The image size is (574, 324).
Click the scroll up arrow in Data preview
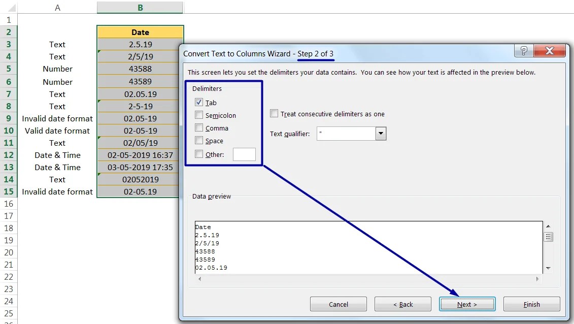click(549, 226)
